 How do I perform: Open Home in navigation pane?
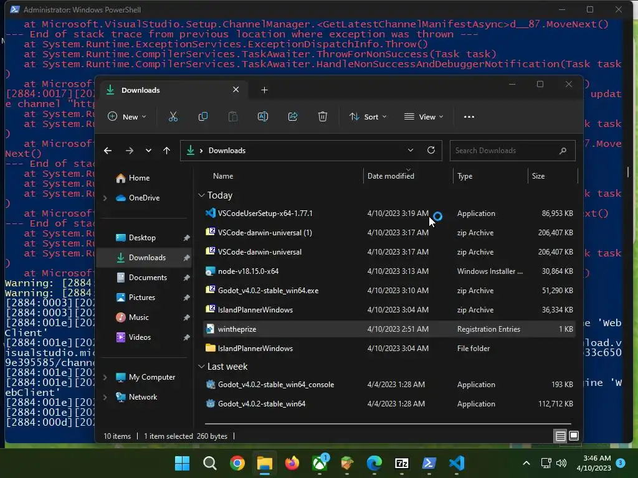[139, 178]
